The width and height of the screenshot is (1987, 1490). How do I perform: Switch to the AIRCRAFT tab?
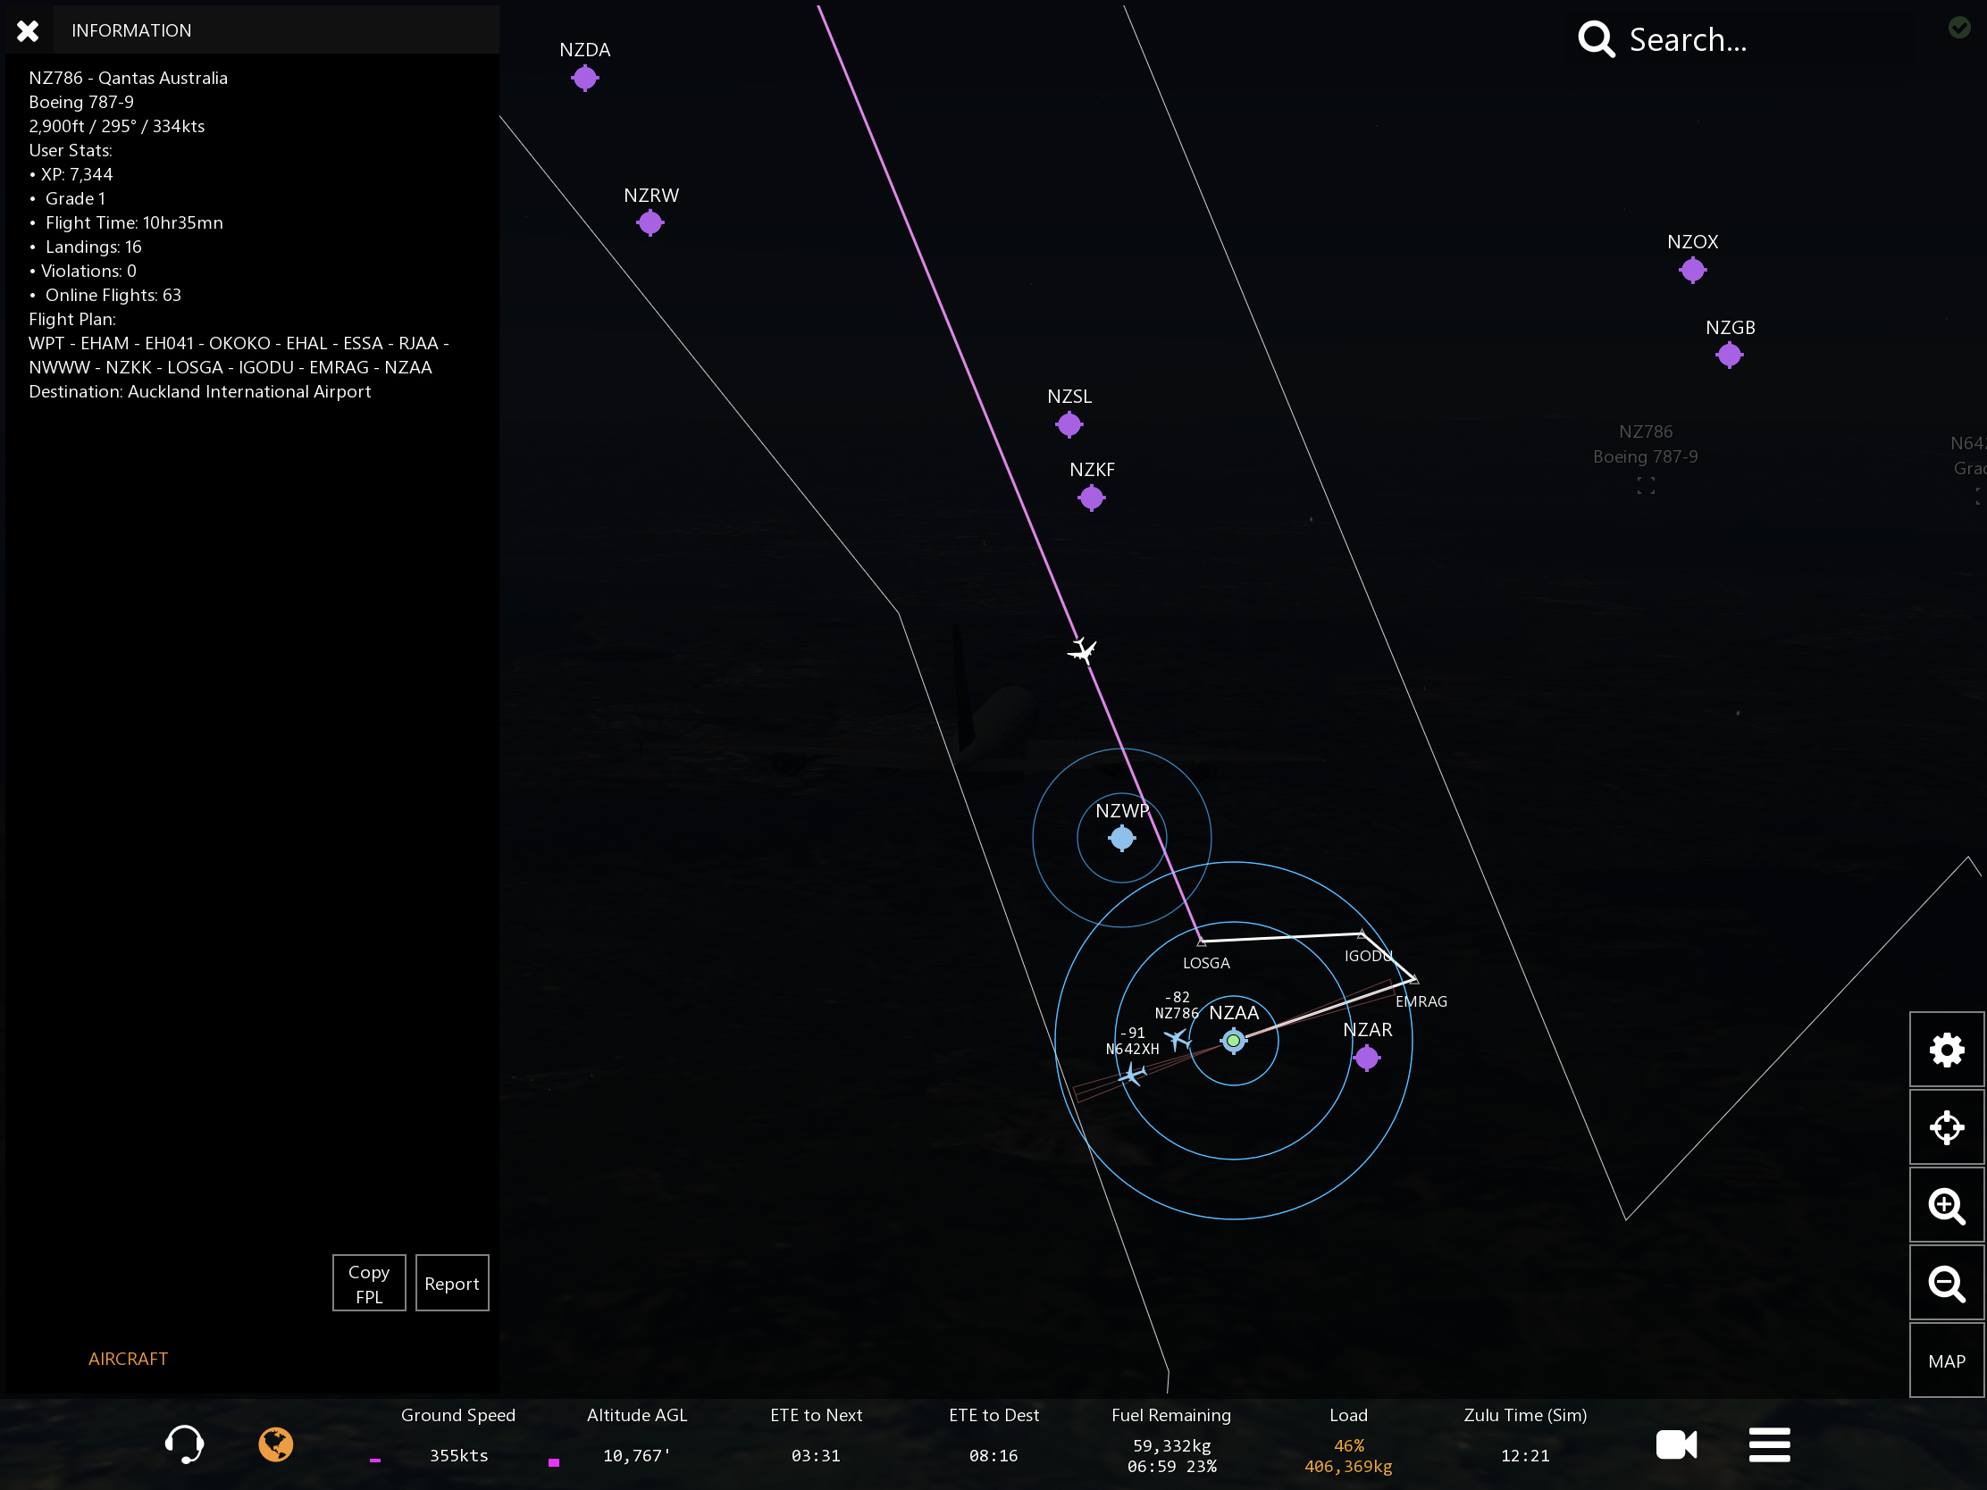point(128,1358)
